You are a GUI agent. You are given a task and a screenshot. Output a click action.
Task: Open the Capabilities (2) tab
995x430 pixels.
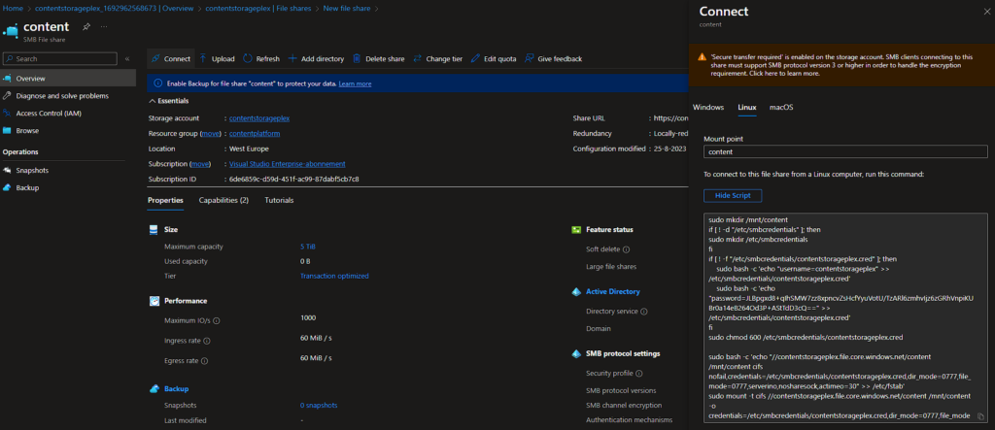pyautogui.click(x=223, y=200)
